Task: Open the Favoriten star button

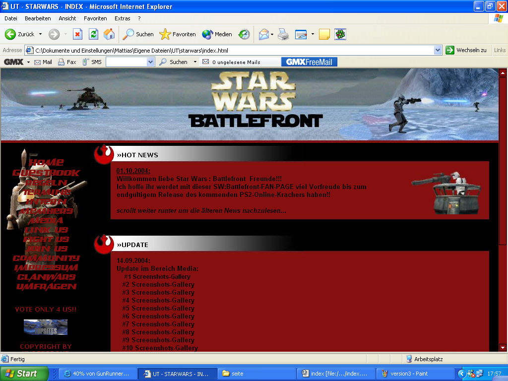Action: (x=178, y=34)
